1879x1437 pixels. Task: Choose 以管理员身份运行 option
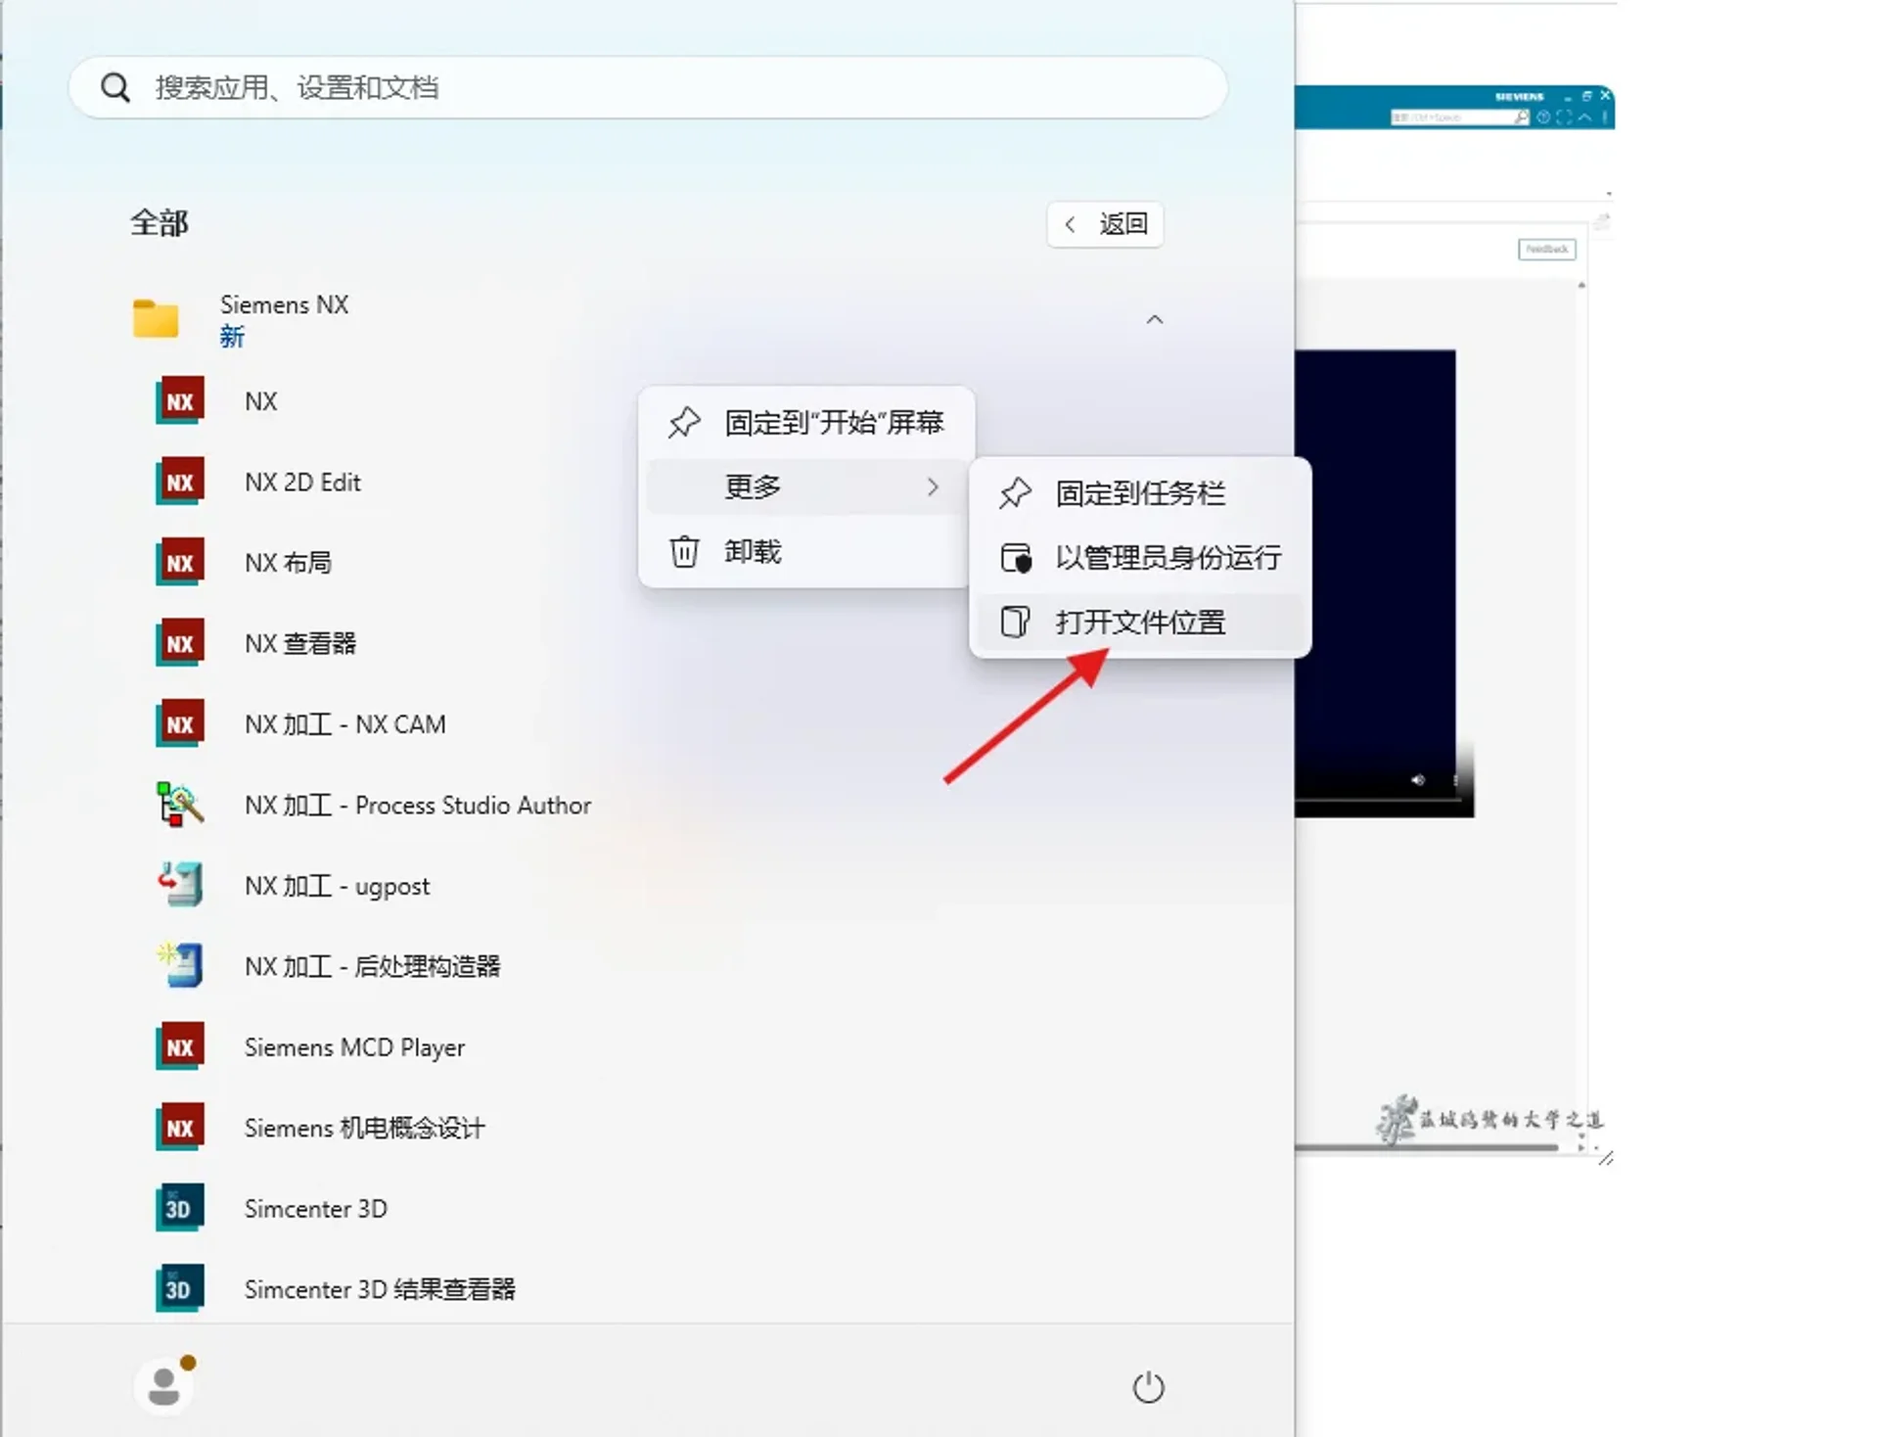pyautogui.click(x=1169, y=557)
